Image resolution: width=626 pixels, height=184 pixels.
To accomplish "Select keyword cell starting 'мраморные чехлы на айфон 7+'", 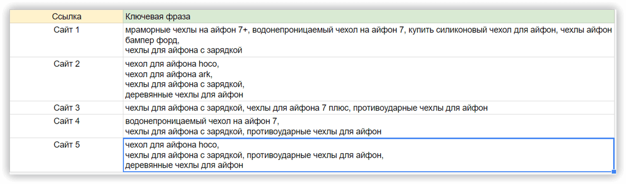I will (369, 40).
